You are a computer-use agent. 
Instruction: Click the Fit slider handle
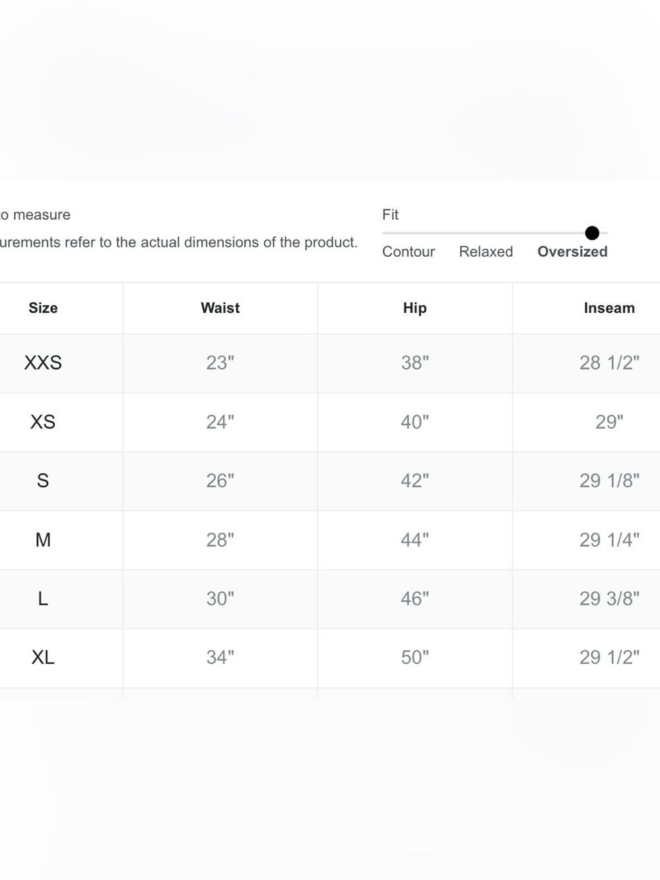click(592, 233)
